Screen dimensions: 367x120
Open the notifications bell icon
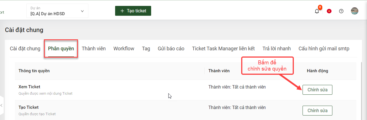pos(317,11)
